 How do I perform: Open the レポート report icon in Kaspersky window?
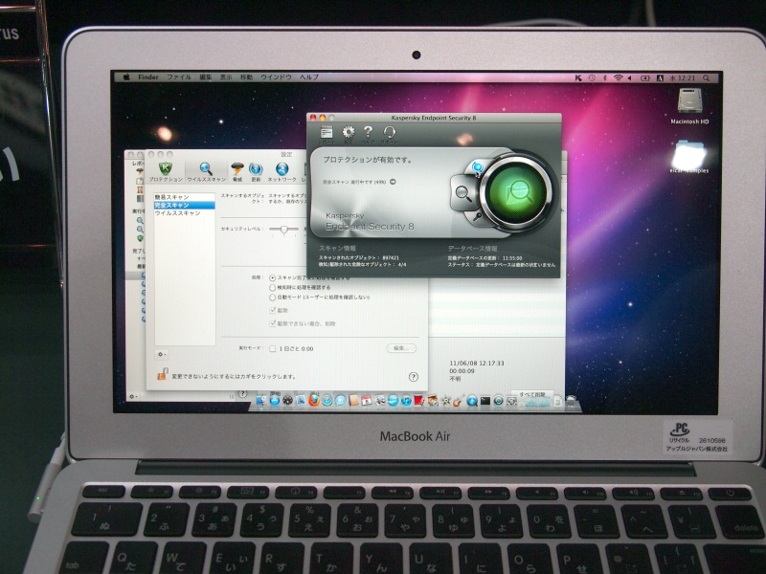coord(327,133)
